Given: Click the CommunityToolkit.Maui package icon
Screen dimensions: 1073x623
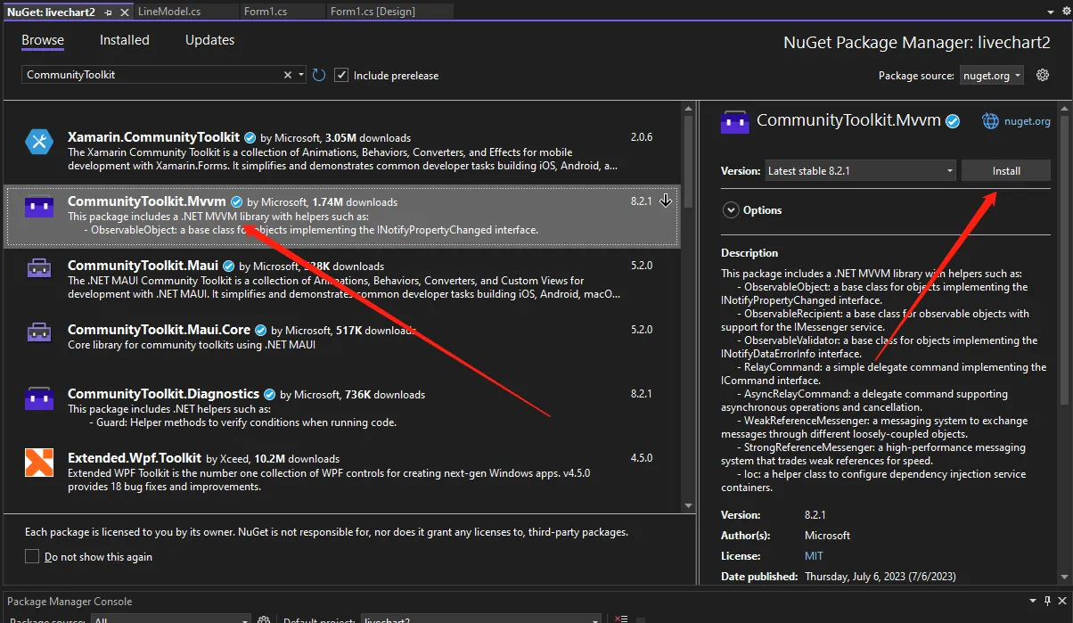Looking at the screenshot, I should click(x=39, y=268).
